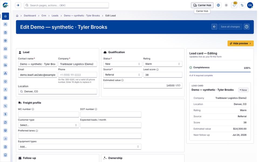The width and height of the screenshot is (259, 162).
Task: Open help with the question mark icon
Action: [x=247, y=27]
